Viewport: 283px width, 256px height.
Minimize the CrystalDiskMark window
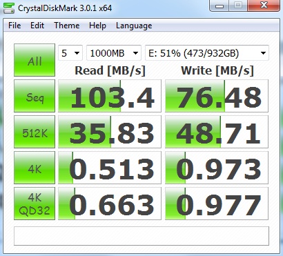[219, 6]
